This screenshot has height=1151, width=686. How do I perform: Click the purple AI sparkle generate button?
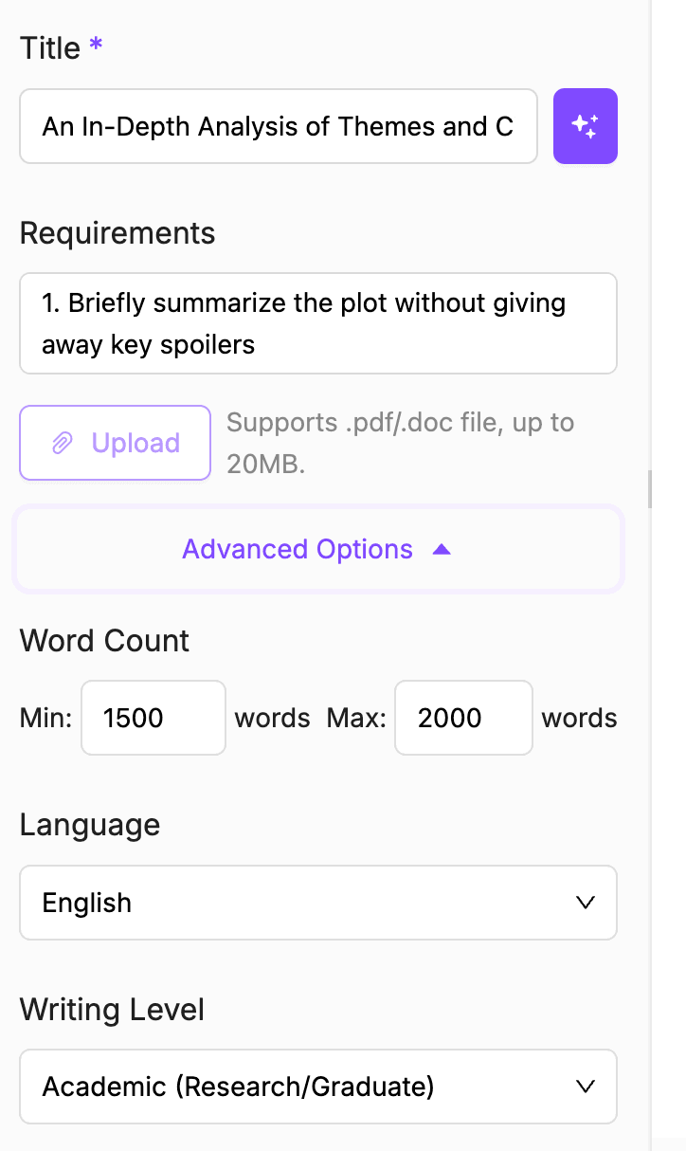585,126
